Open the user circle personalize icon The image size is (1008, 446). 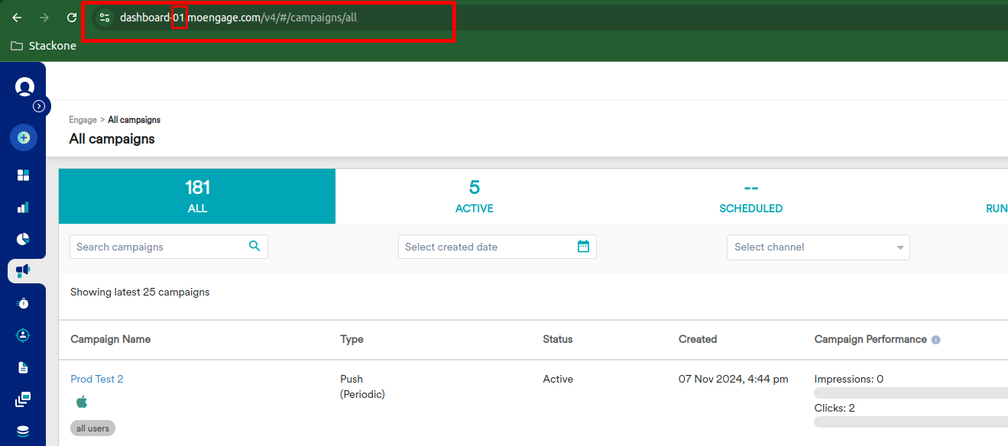[24, 335]
